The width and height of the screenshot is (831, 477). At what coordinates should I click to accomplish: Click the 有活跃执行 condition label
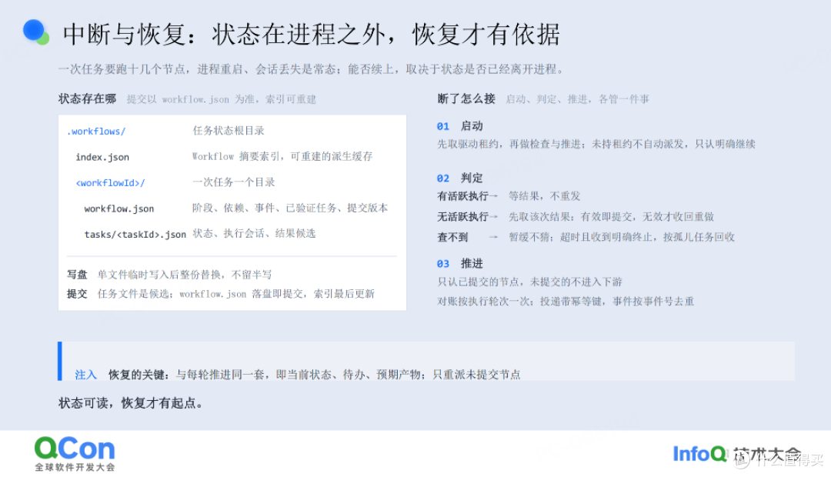point(462,196)
